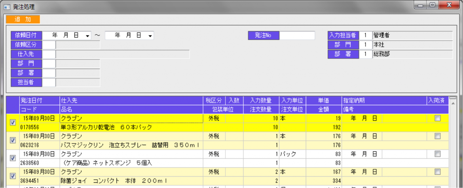Click the 発注No input field
The image size is (463, 188).
297,36
